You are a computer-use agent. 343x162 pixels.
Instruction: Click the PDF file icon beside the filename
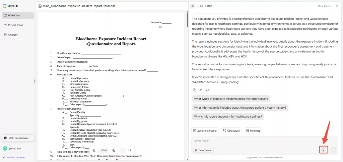pyautogui.click(x=40, y=6)
